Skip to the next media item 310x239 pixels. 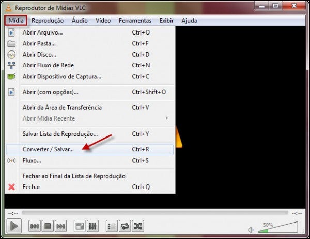pyautogui.click(x=61, y=226)
